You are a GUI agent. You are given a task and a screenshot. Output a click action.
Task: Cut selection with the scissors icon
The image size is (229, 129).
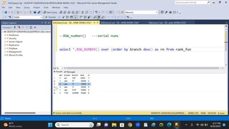pos(83,12)
